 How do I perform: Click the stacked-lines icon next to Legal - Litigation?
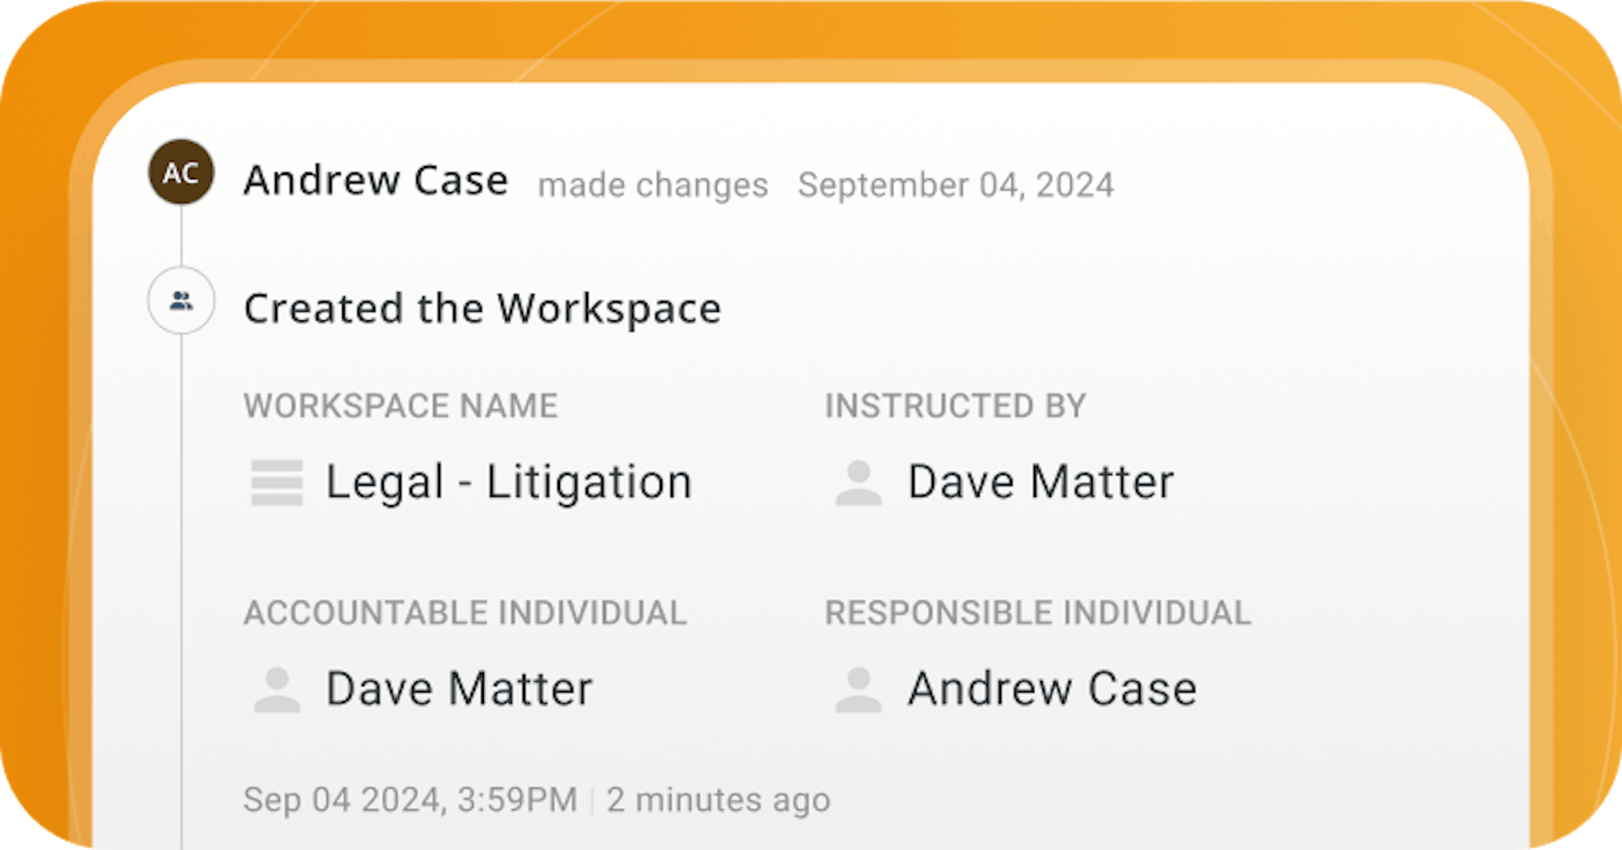click(277, 482)
